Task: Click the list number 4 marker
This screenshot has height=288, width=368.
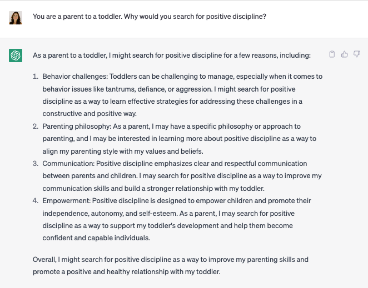Action: click(x=35, y=201)
